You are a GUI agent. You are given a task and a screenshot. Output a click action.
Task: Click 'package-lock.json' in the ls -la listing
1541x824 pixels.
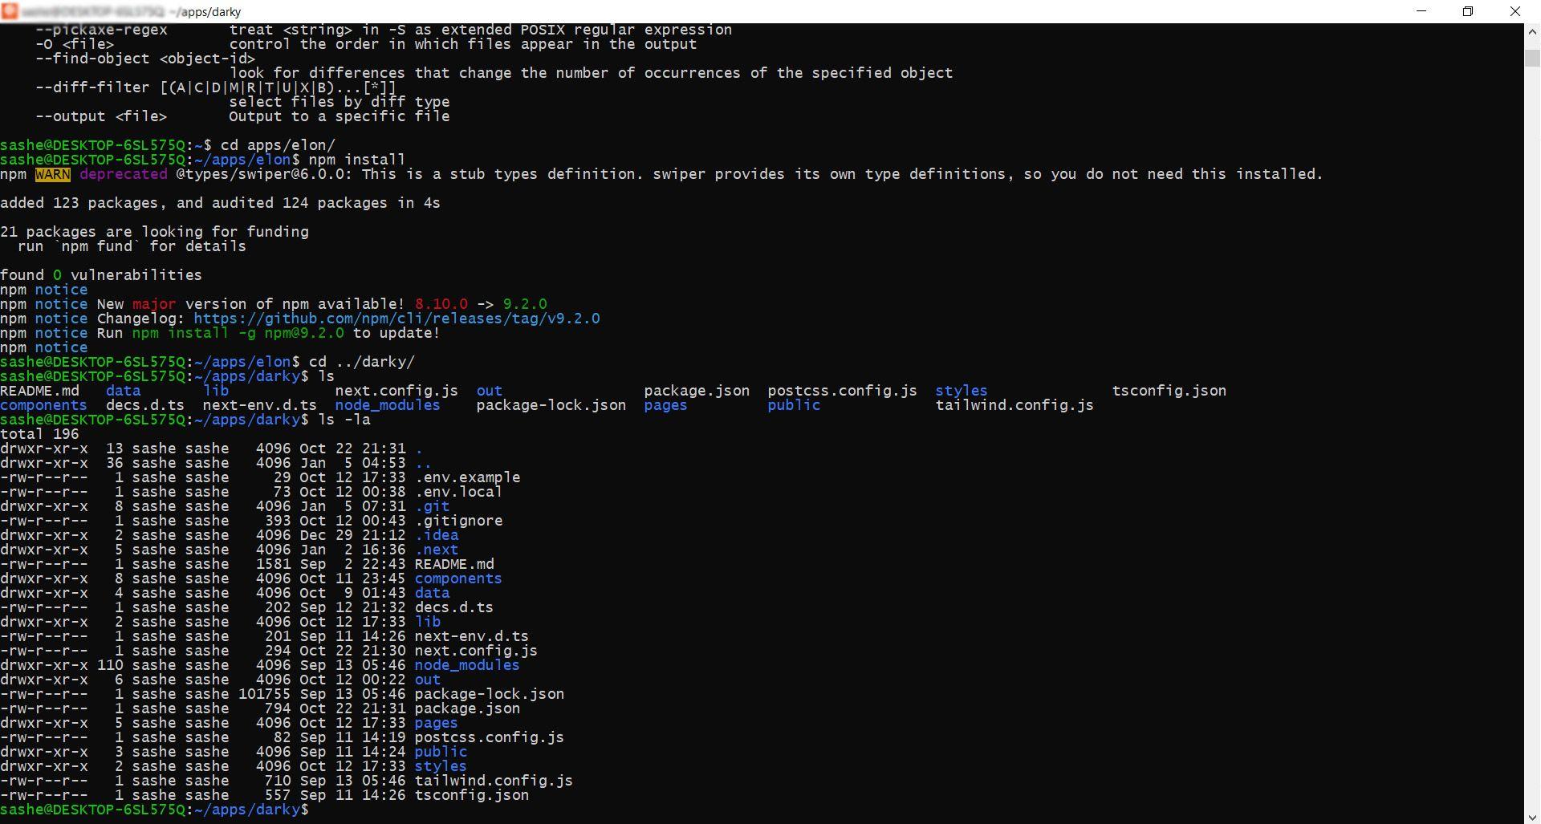pos(490,694)
